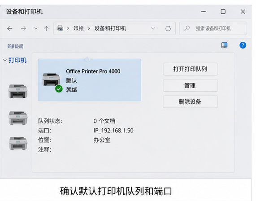Click chevron before 设备和打印机 breadcrumb
This screenshot has height=201, width=256.
point(89,29)
